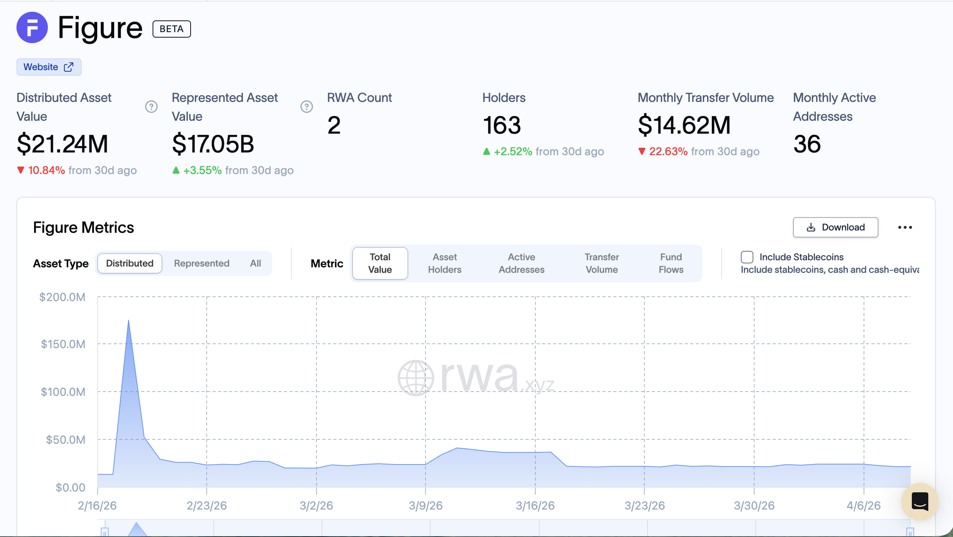Image resolution: width=953 pixels, height=537 pixels.
Task: Click the chart peak near 2/18/26
Action: click(x=128, y=321)
